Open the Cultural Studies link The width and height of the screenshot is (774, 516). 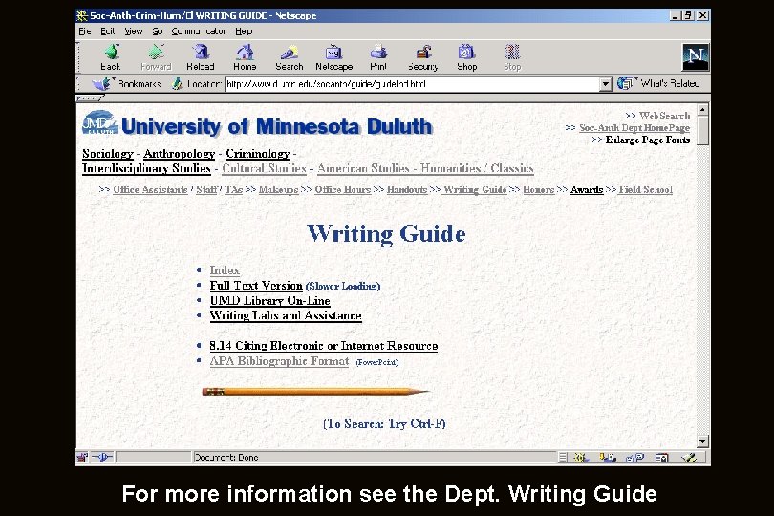click(264, 169)
